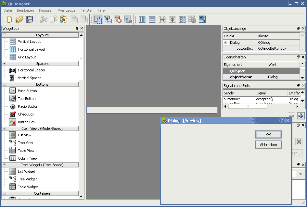Collapse the Containers category

tap(4, 193)
